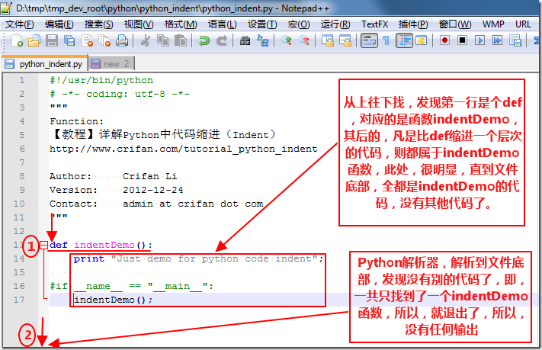Open the 运行(R) menu
The width and height of the screenshot is (542, 350).
pyautogui.click(x=335, y=24)
